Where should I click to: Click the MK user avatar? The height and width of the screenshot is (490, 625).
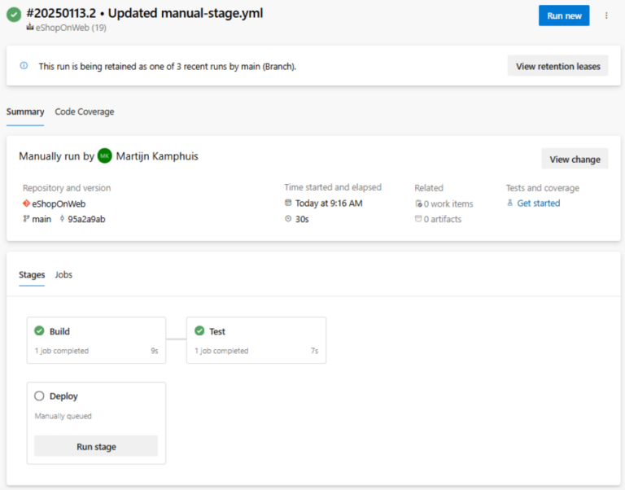(x=105, y=156)
